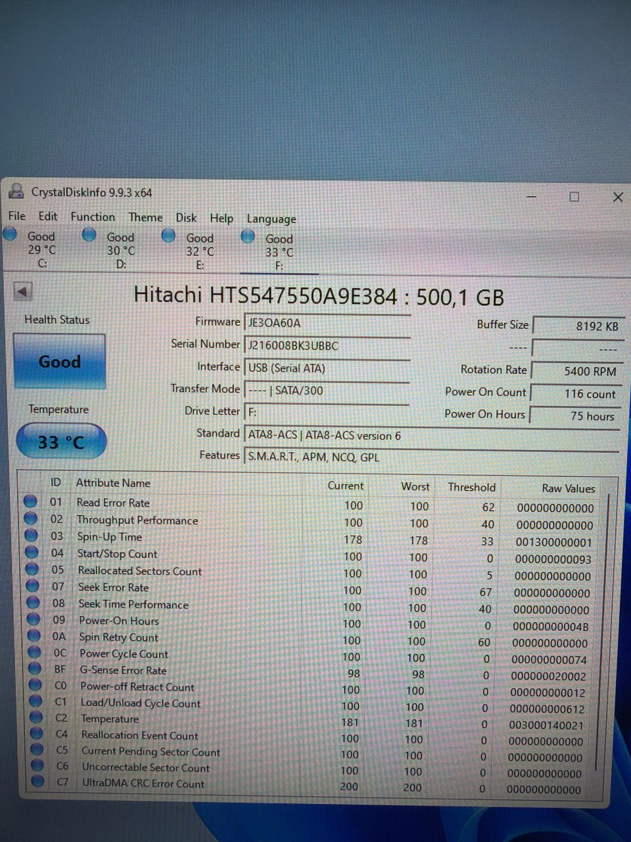Open the Disk menu
The height and width of the screenshot is (842, 631).
pyautogui.click(x=186, y=218)
